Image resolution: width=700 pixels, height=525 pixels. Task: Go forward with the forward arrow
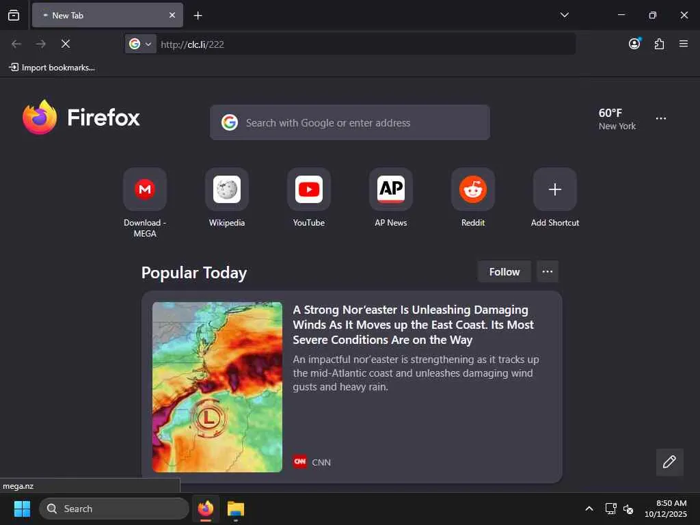40,44
